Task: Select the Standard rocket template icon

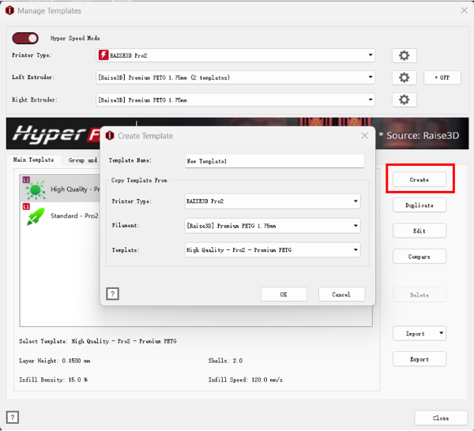Action: [36, 216]
